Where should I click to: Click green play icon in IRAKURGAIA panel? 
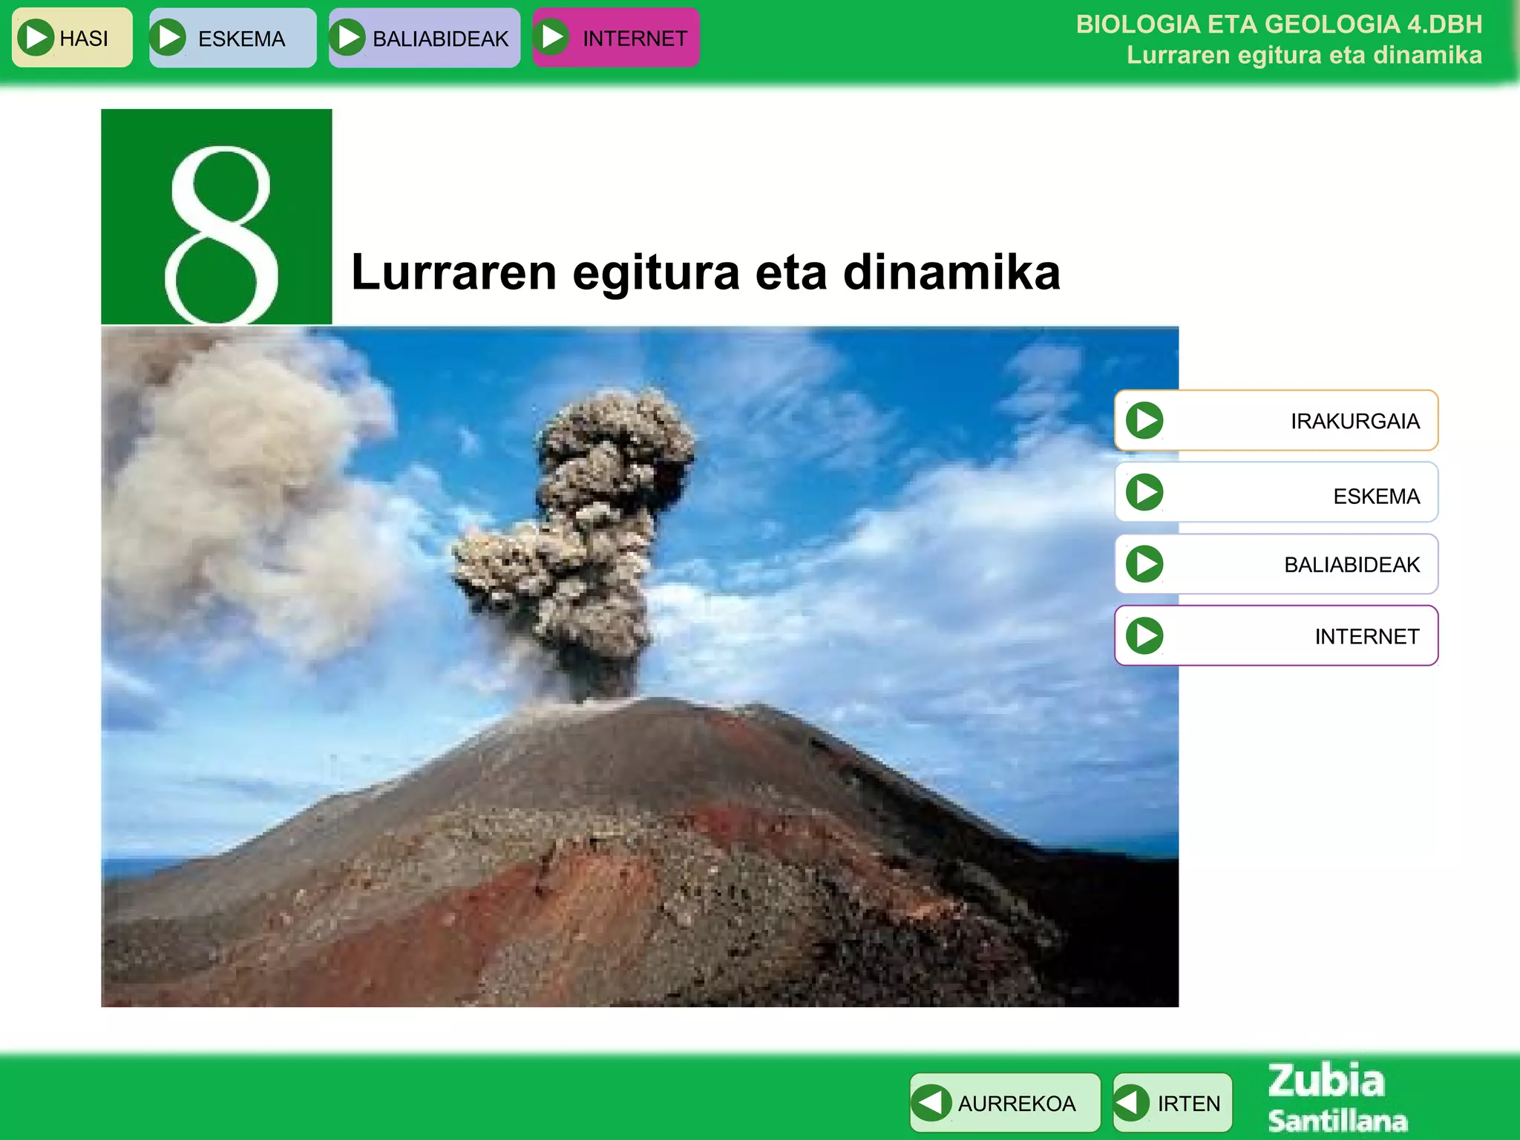click(x=1144, y=420)
